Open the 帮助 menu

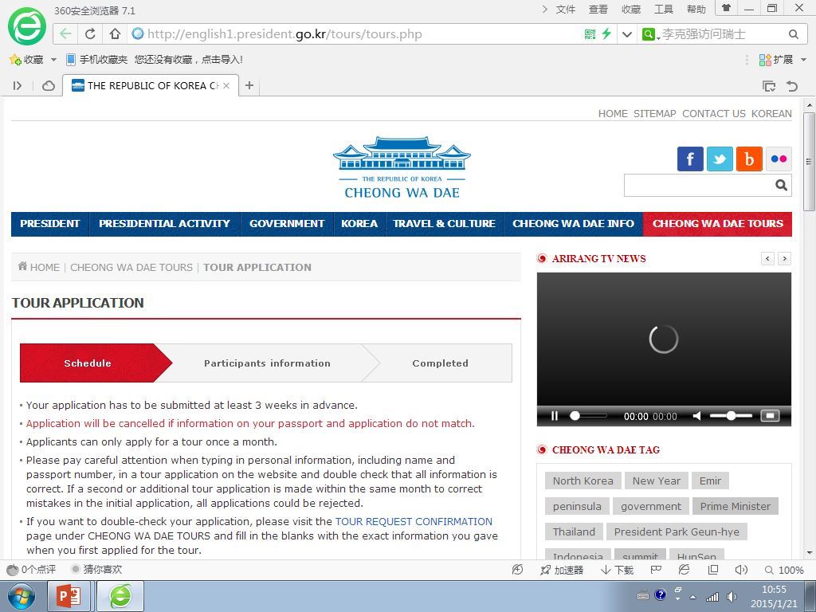point(696,10)
